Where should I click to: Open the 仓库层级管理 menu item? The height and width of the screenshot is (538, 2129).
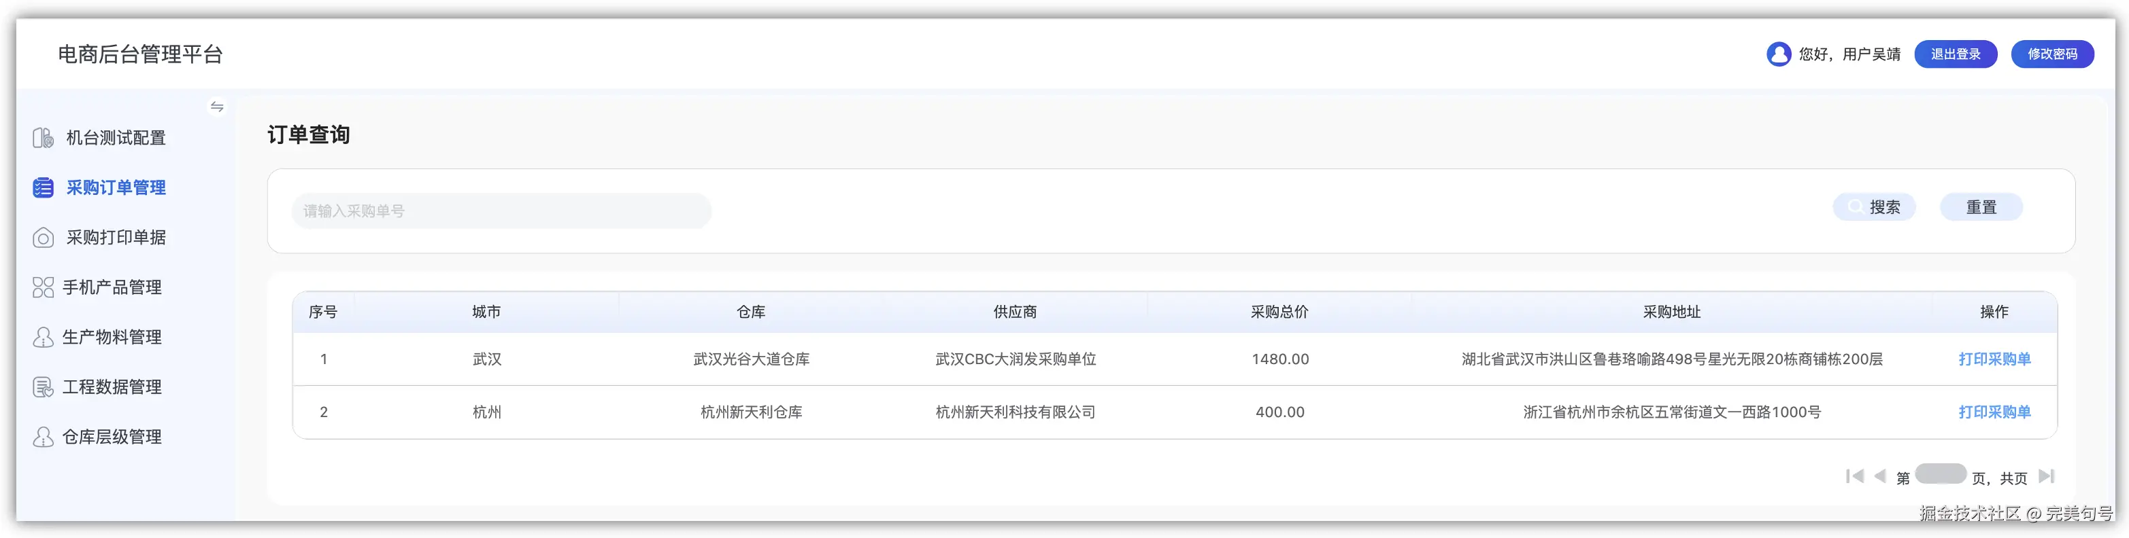click(112, 437)
